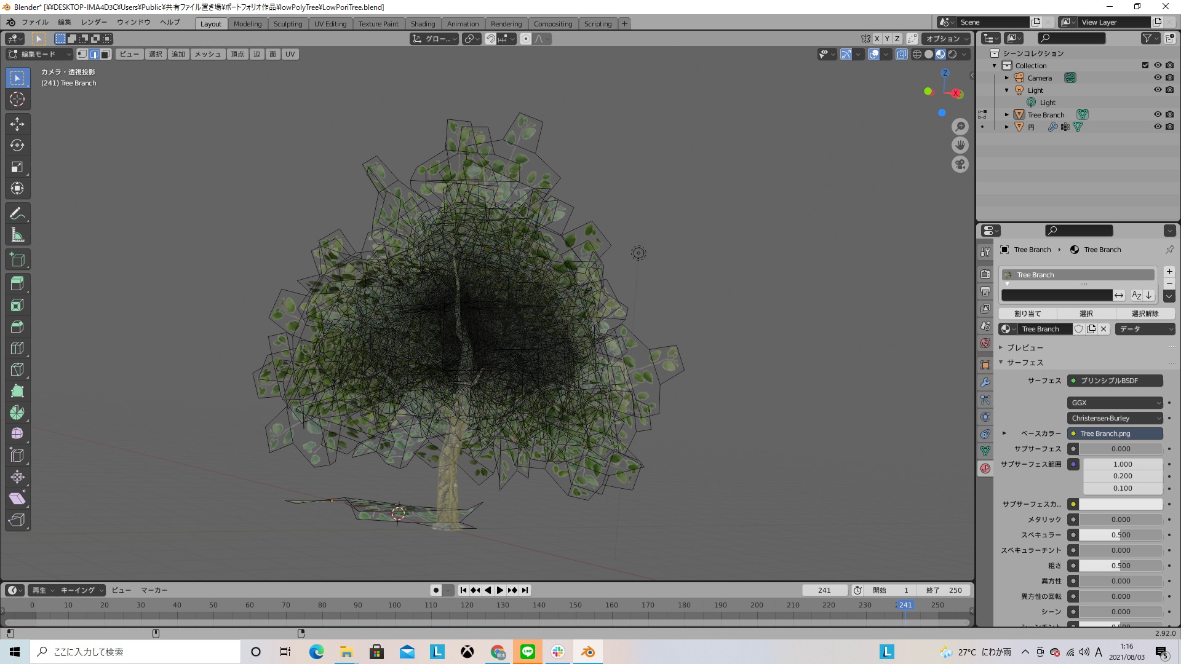Toggle Tree Branch viewport visibility eye

(1157, 114)
